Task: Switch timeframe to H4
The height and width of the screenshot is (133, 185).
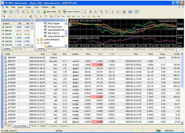Action: 84,16
